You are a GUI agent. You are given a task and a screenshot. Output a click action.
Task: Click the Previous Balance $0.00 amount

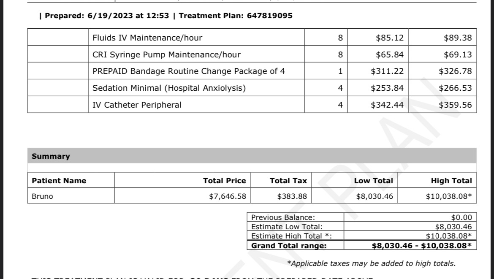pyautogui.click(x=461, y=218)
